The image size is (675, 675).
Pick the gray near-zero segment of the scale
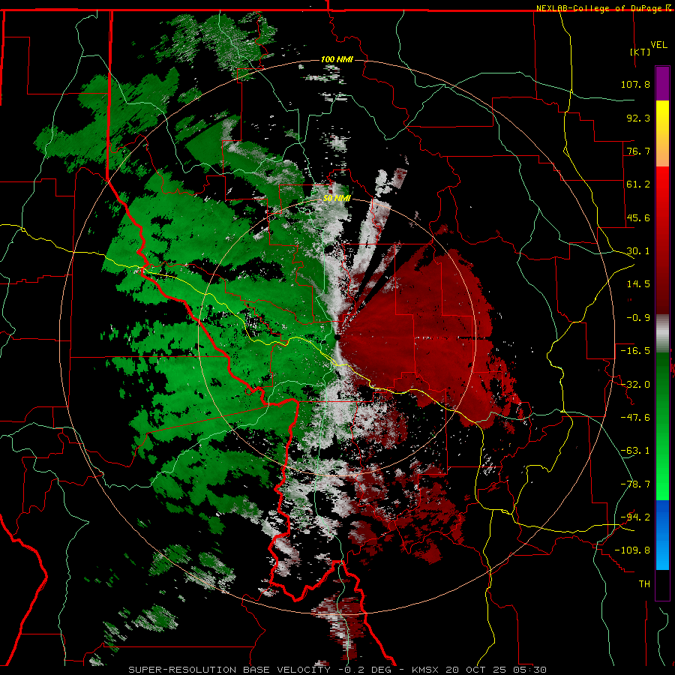pyautogui.click(x=662, y=333)
